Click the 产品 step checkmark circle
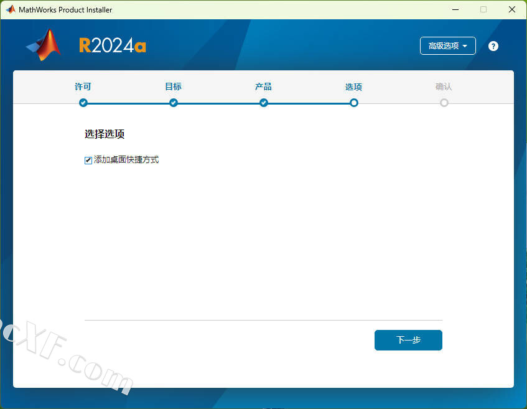527x409 pixels. 264,103
